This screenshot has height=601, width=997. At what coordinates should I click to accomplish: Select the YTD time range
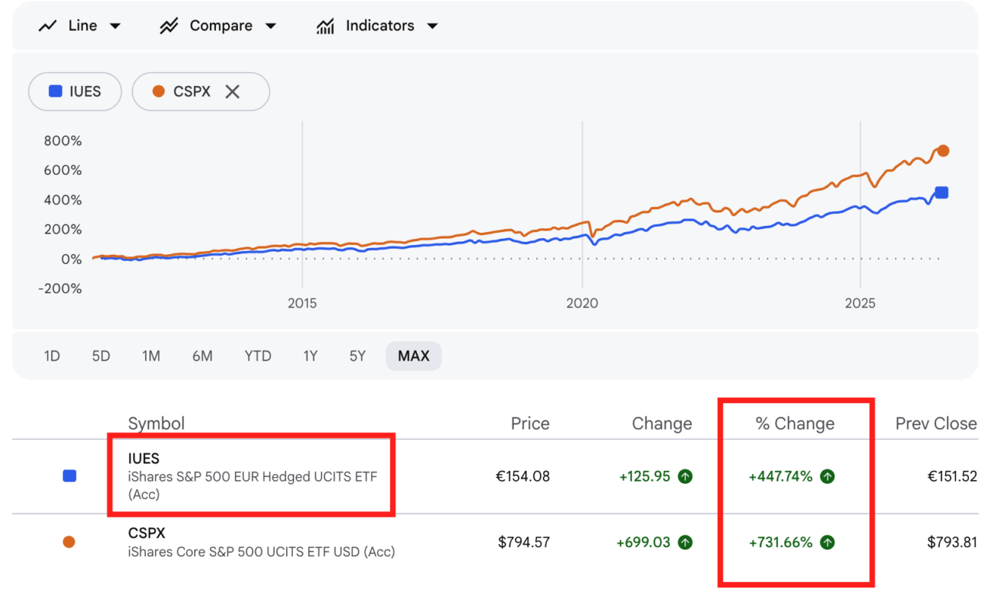pos(258,355)
